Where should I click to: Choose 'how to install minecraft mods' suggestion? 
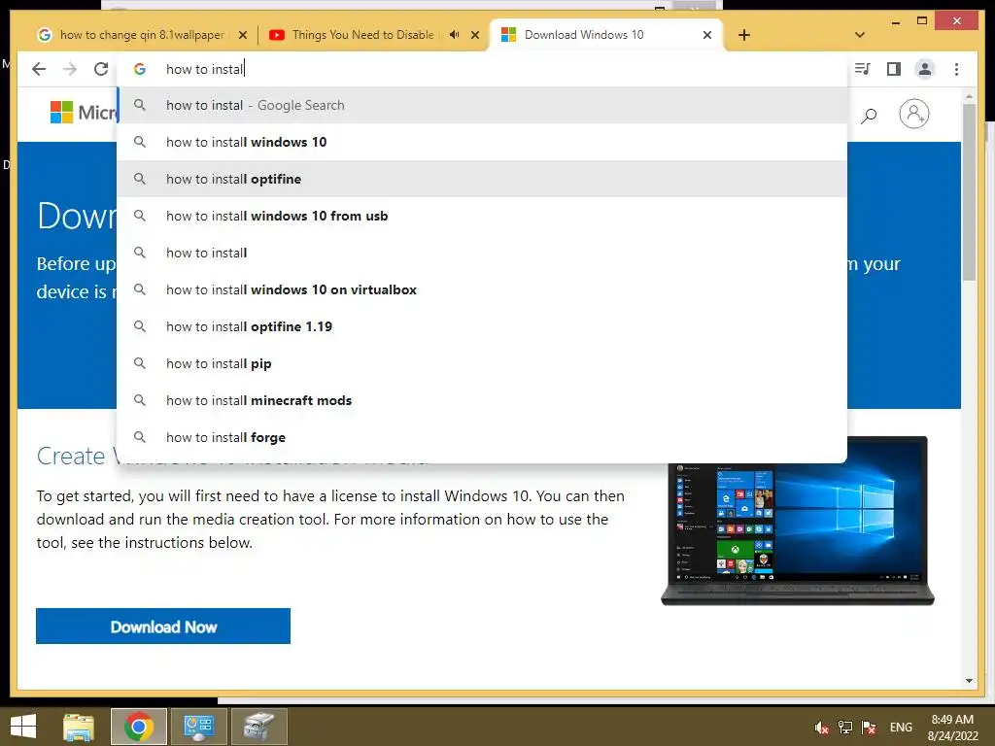point(482,400)
